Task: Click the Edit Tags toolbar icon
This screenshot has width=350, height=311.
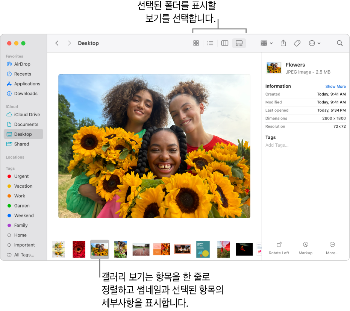Action: tap(297, 43)
